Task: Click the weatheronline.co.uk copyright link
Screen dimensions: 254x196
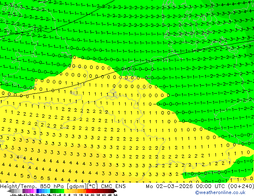Action: [x=220, y=192]
